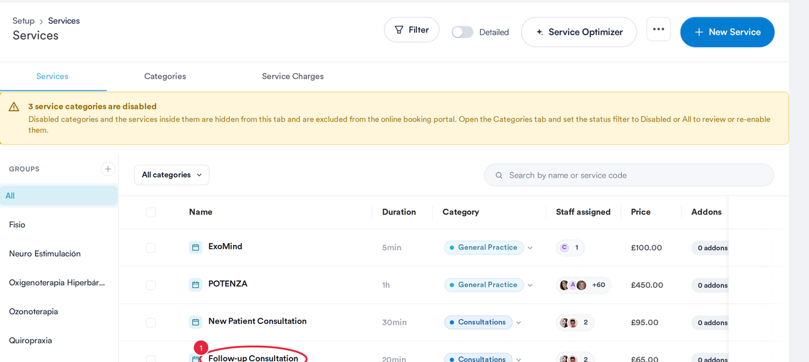Screen dimensions: 809x362
Task: Open the Filter button
Action: tap(412, 30)
